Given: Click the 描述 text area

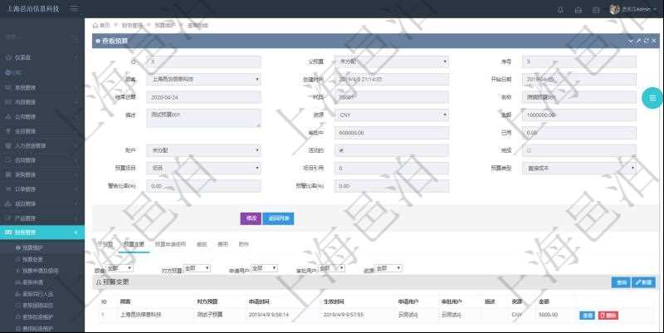Looking at the screenshot, I should 203,118.
